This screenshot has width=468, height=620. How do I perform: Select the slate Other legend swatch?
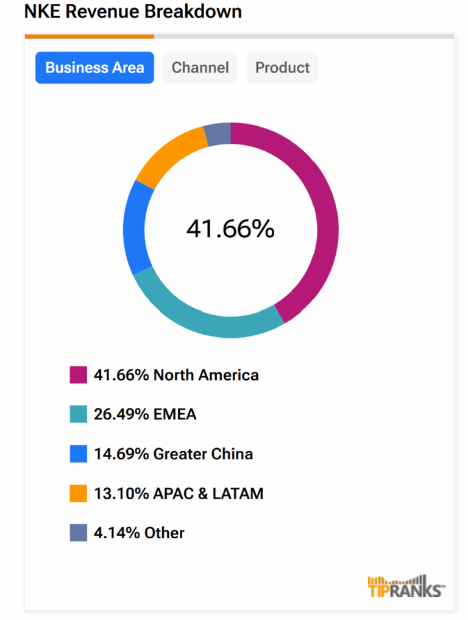pos(79,533)
